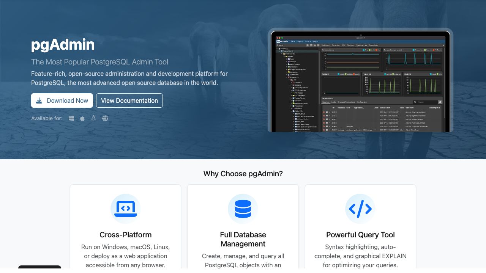Click the web globe platform icon

tap(105, 118)
